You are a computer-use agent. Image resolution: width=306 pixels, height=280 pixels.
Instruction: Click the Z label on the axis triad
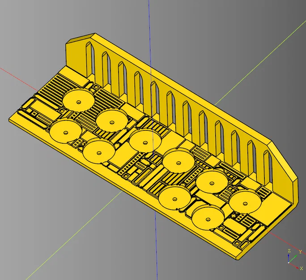pos(289,251)
